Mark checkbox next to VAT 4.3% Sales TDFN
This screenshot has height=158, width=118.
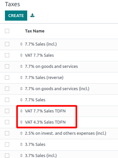coord(7,122)
